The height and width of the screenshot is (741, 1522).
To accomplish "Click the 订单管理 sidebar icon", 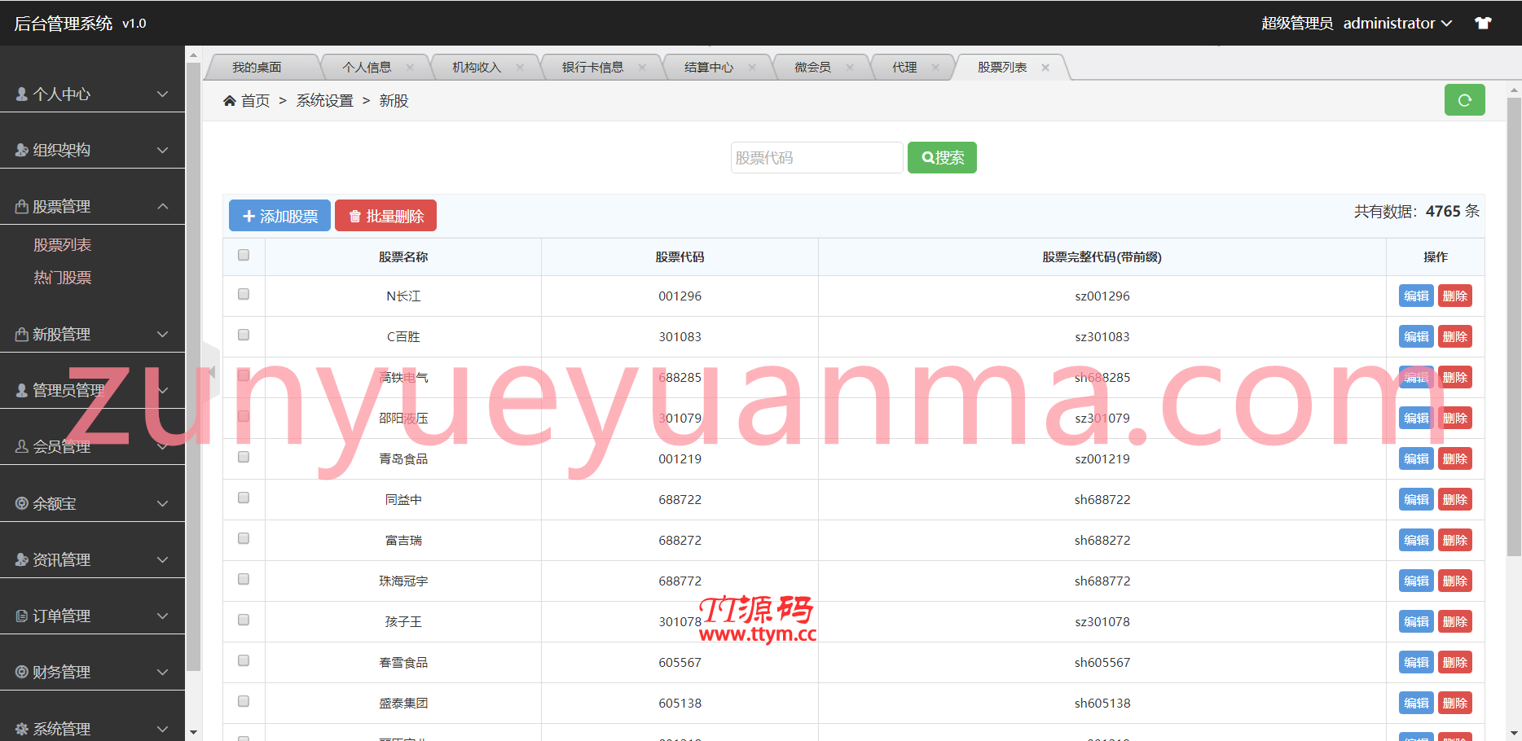I will (x=22, y=616).
